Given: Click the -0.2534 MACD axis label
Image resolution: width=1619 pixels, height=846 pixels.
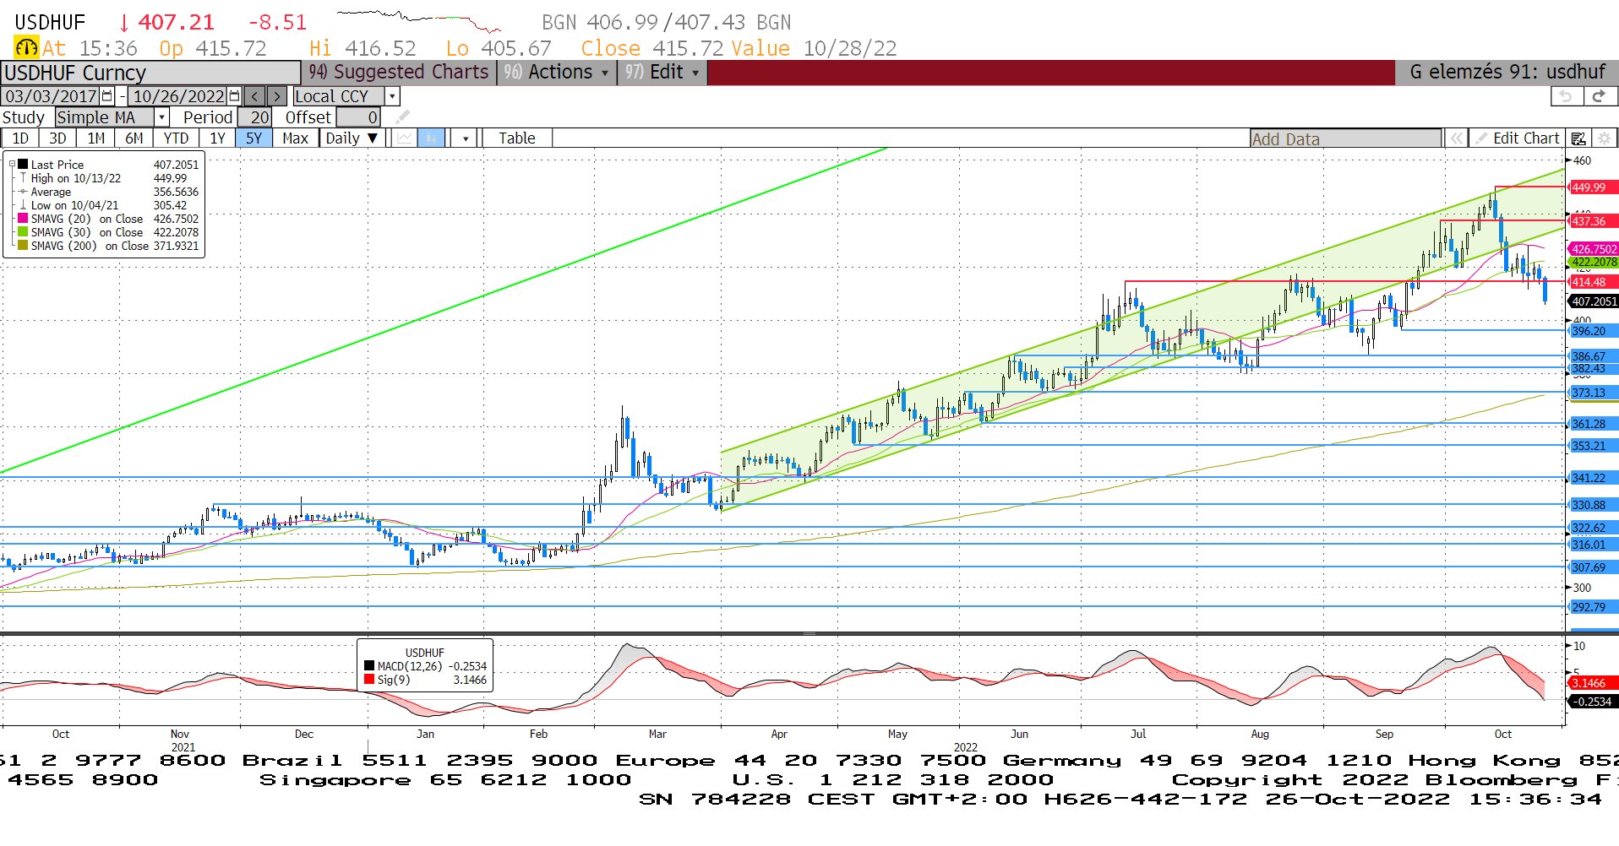Looking at the screenshot, I should point(1591,702).
